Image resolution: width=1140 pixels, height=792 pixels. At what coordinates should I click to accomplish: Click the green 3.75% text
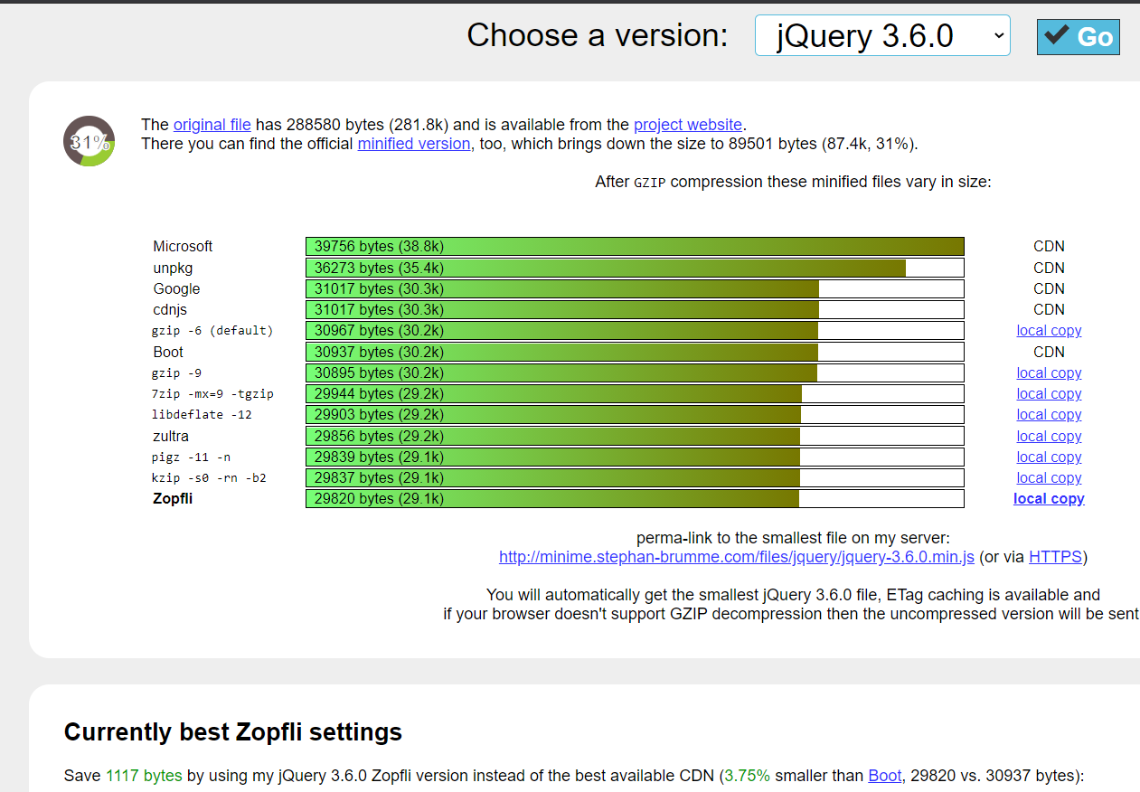point(746,776)
